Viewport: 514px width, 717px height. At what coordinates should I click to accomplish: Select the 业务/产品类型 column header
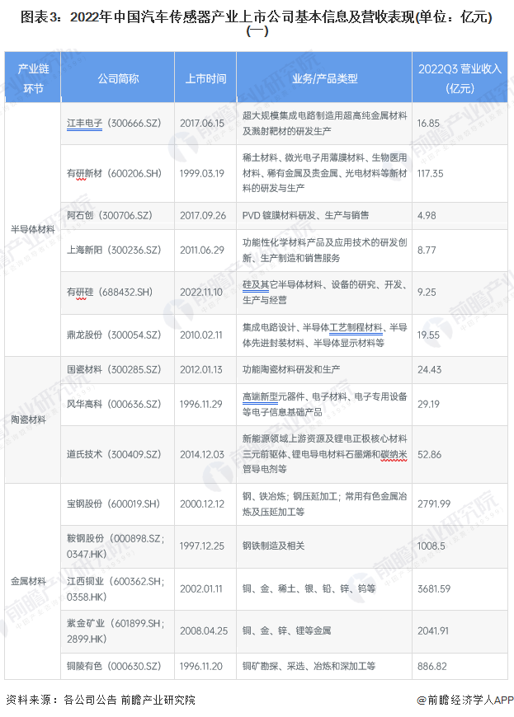[x=324, y=78]
